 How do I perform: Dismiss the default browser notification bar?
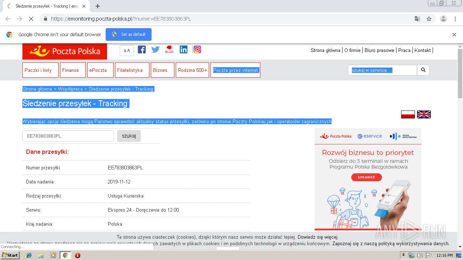(x=454, y=35)
